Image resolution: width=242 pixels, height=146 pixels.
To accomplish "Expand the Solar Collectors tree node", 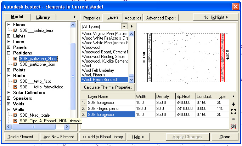I will (x=9, y=92).
